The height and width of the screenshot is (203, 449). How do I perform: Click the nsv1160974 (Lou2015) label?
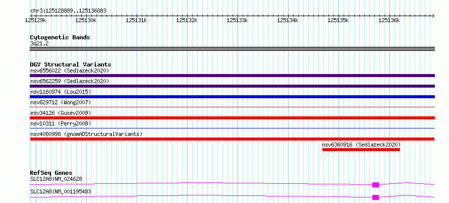[61, 92]
